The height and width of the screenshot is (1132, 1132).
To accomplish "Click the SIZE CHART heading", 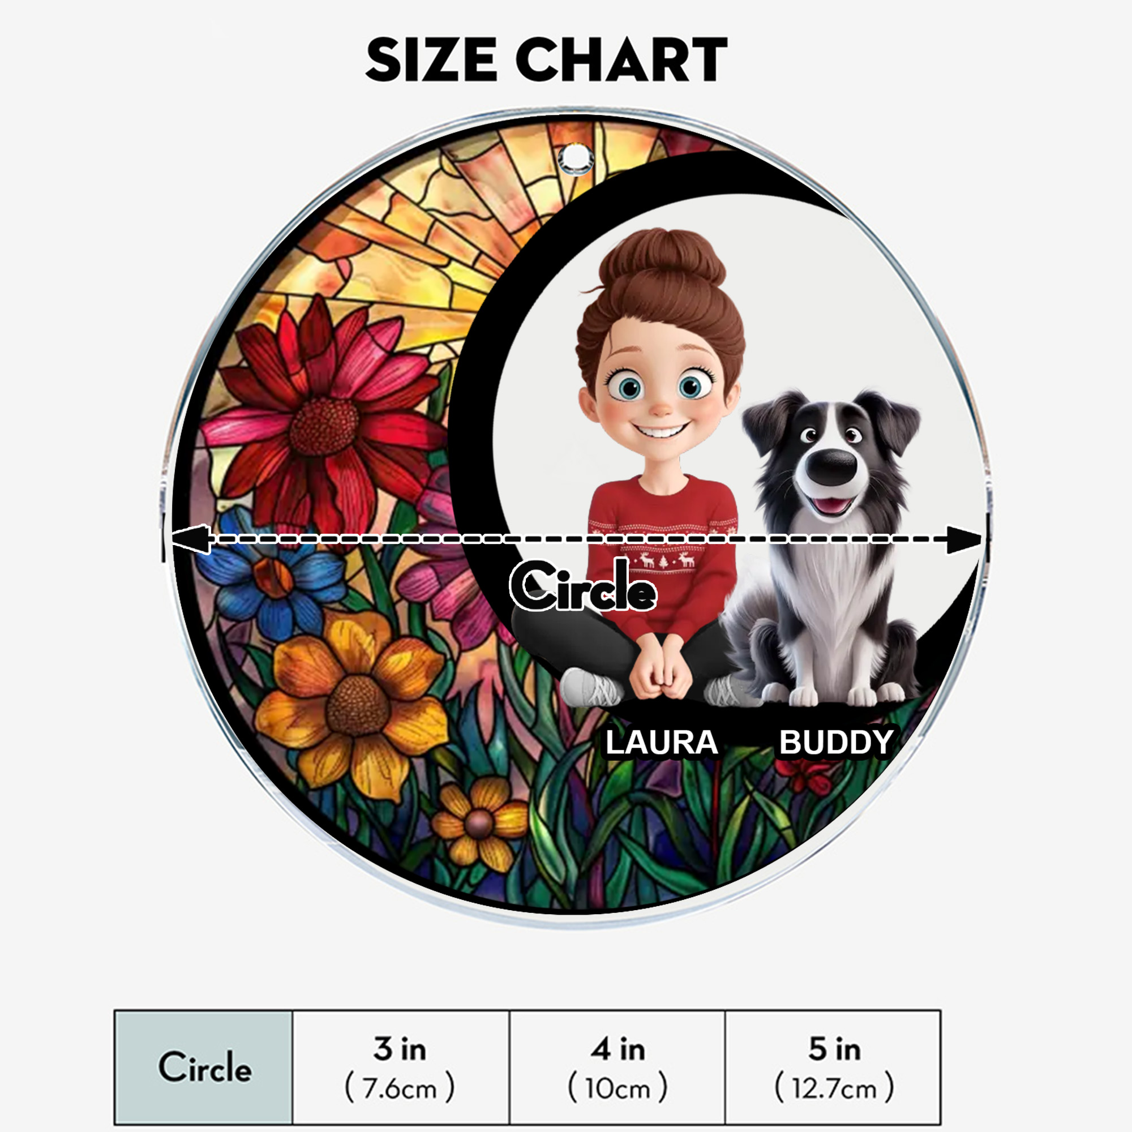I will (546, 60).
